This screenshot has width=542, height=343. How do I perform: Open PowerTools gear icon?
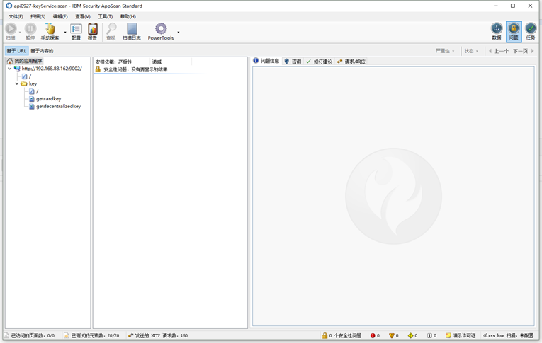click(x=161, y=31)
